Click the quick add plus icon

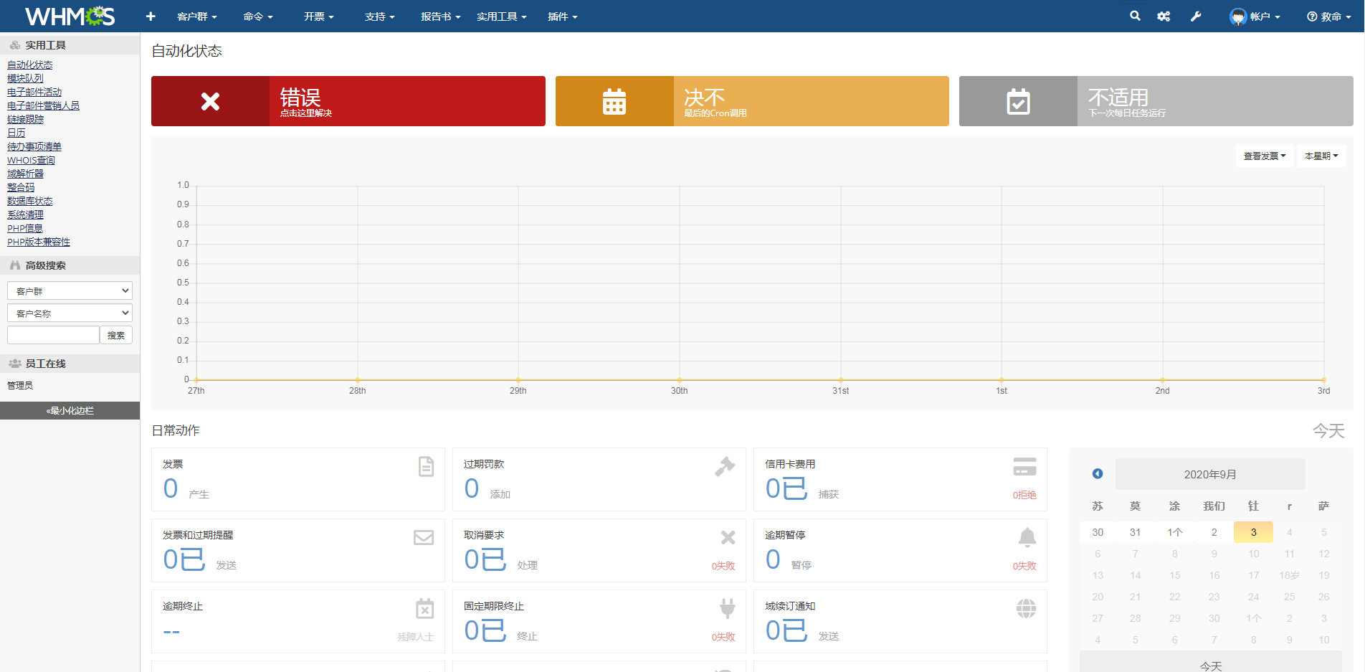point(150,16)
